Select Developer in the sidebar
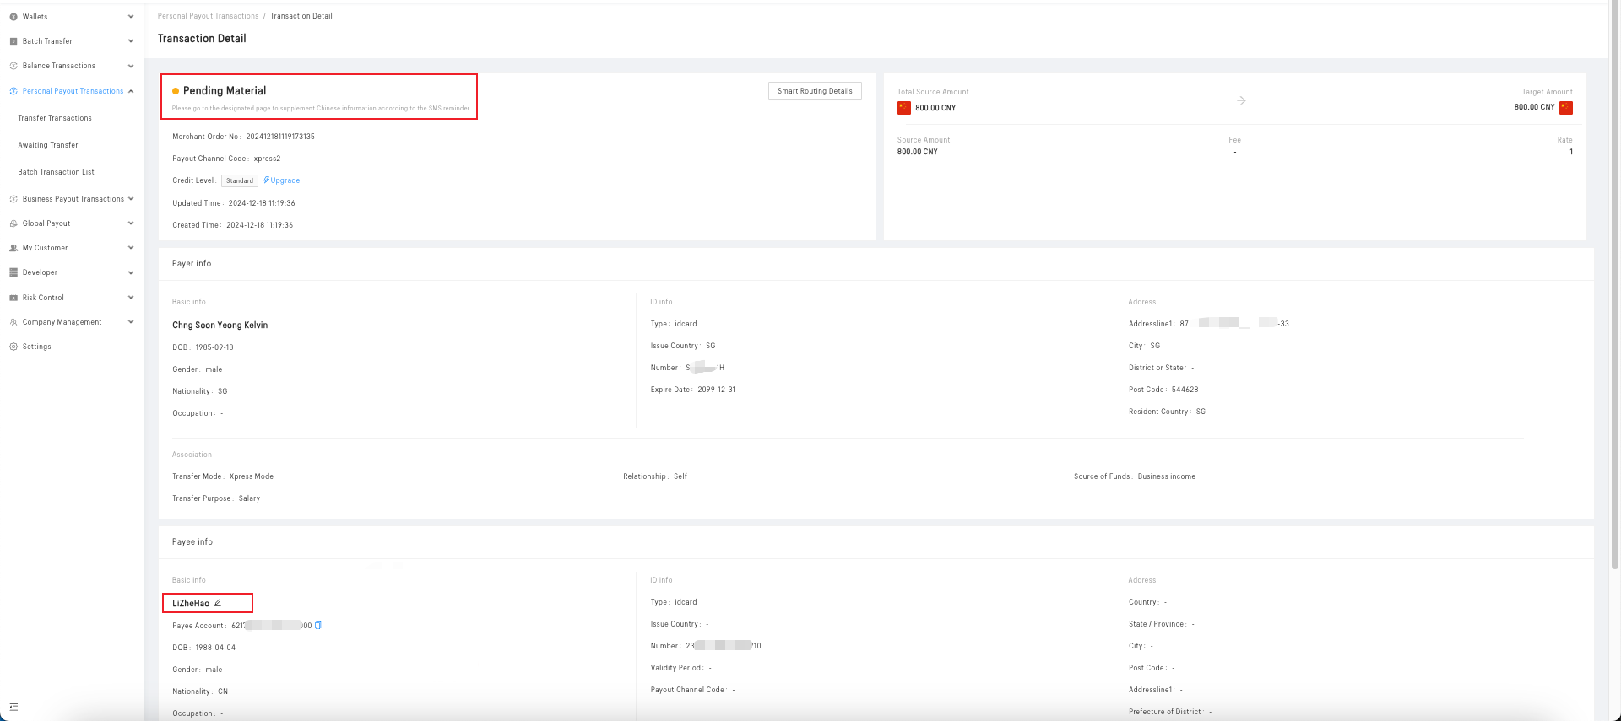The image size is (1621, 721). 41,272
